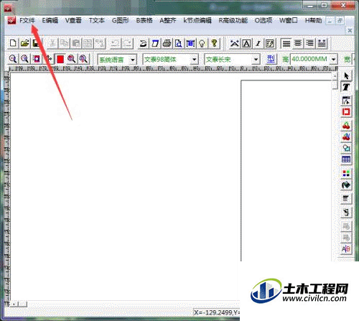Click the second zoom magnifier icon
This screenshot has width=359, height=321.
coord(24,59)
